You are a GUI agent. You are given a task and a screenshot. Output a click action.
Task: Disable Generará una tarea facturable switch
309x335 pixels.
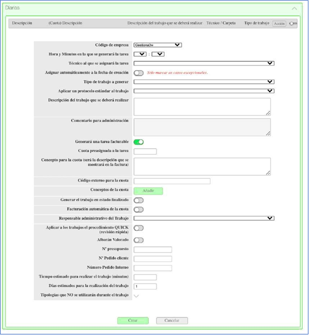[x=139, y=142]
